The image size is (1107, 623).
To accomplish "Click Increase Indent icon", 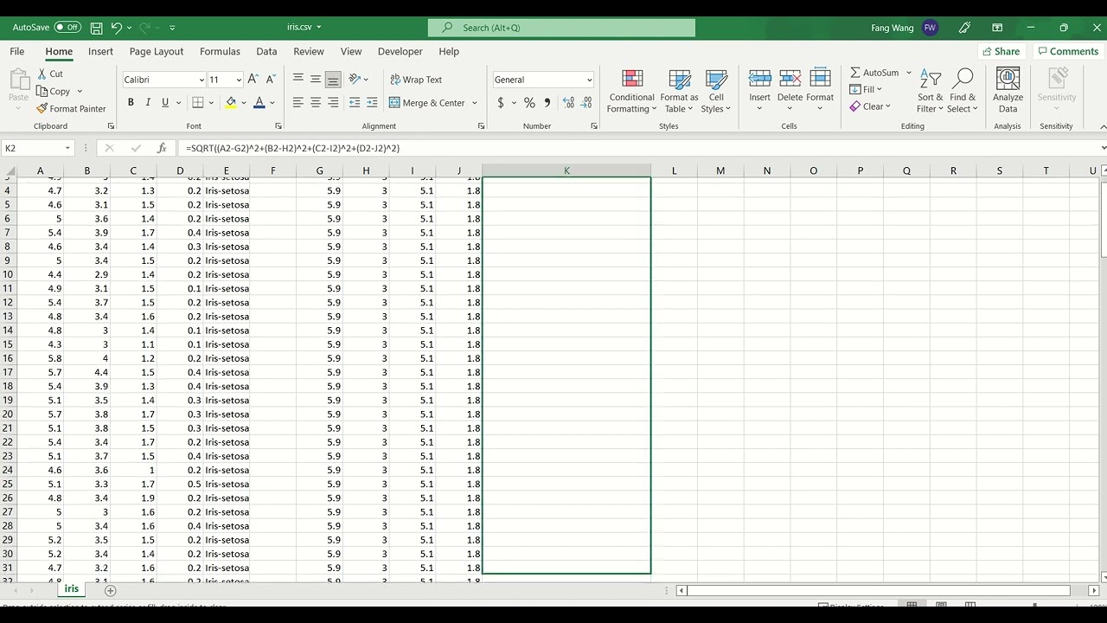I will click(x=372, y=102).
